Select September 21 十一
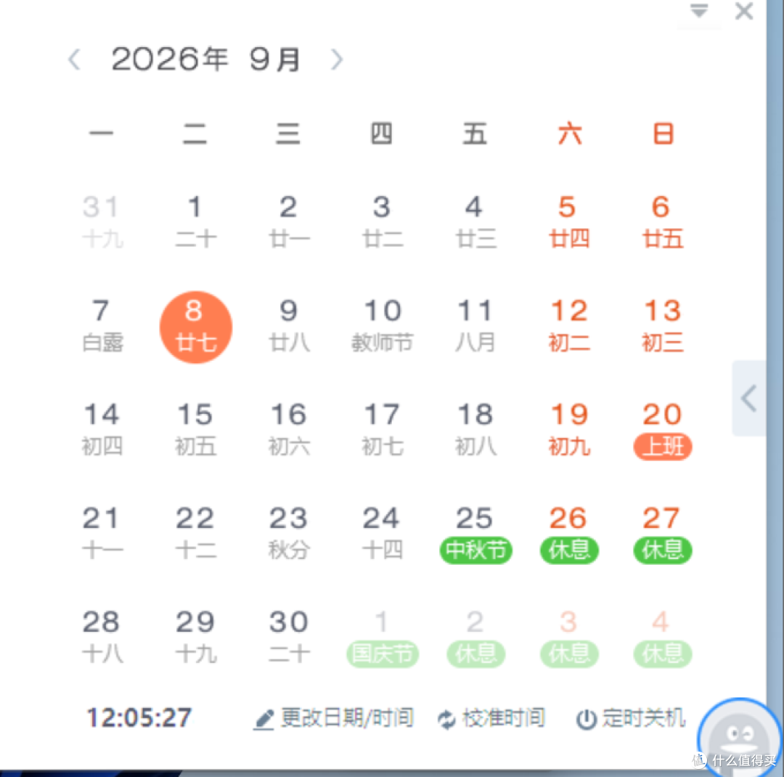 (x=102, y=533)
